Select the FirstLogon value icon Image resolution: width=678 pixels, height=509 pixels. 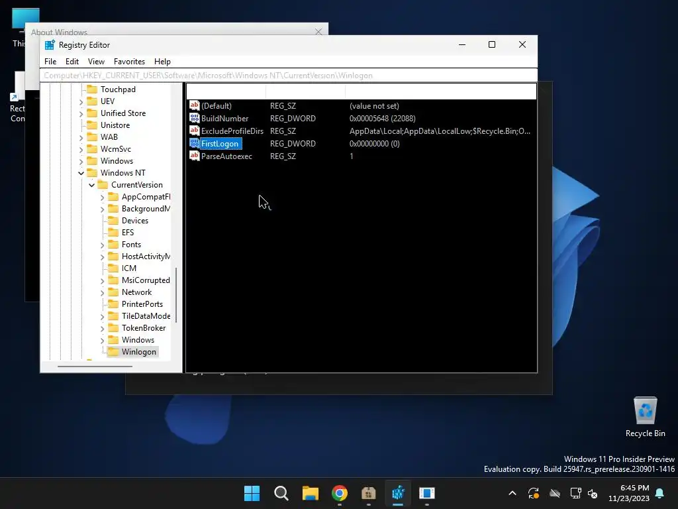pos(194,143)
